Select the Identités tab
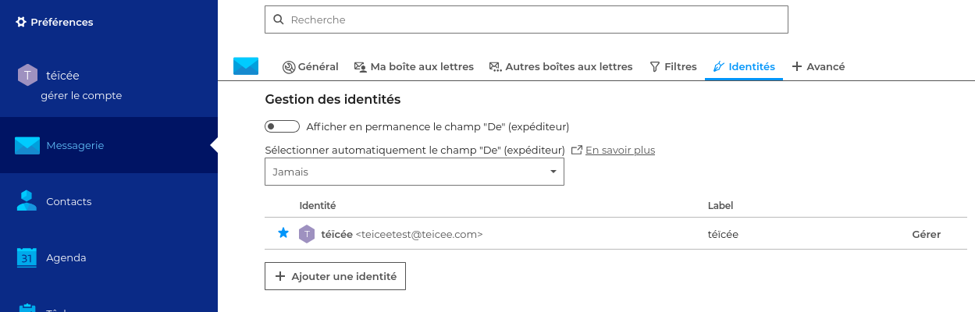975x312 pixels. [x=743, y=67]
